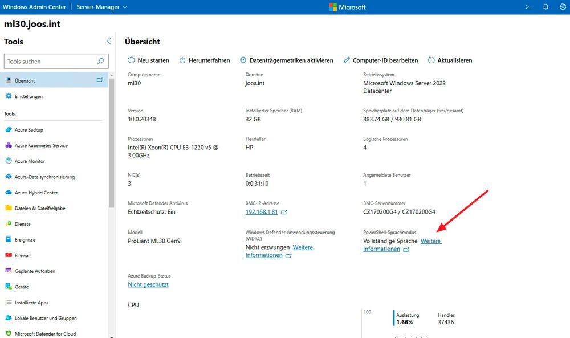This screenshot has width=570, height=338.
Task: Collapse the Tools sidebar
Action: pyautogui.click(x=108, y=41)
